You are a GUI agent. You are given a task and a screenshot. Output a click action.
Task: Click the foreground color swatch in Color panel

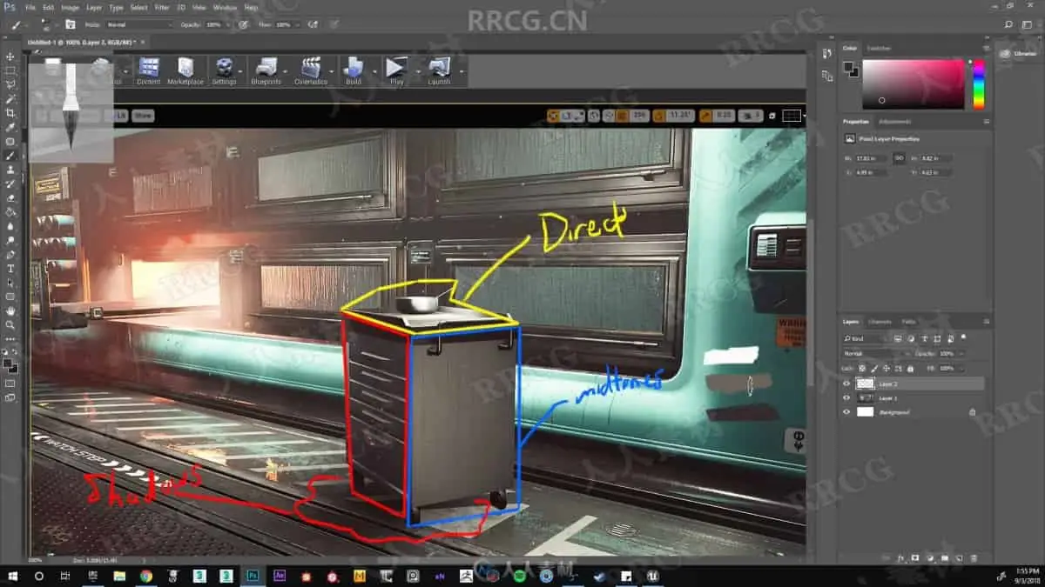pyautogui.click(x=848, y=66)
